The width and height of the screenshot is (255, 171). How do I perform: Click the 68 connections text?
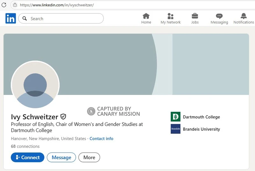pos(25,146)
